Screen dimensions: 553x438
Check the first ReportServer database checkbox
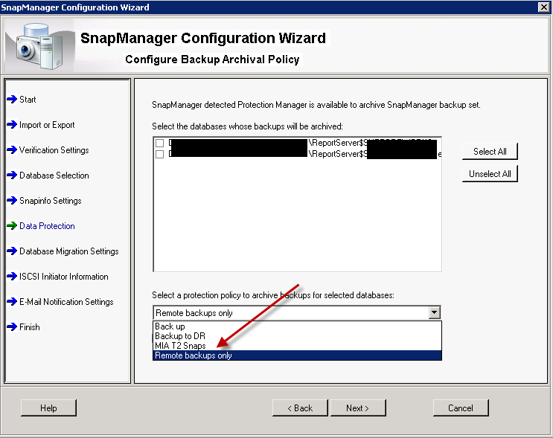[160, 143]
